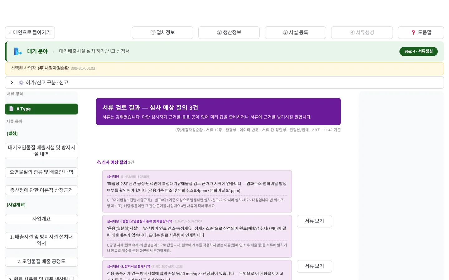Click the red question mark help icon

[413, 33]
